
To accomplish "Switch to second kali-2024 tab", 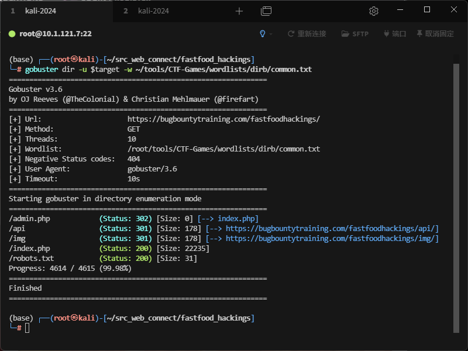I will coord(152,11).
